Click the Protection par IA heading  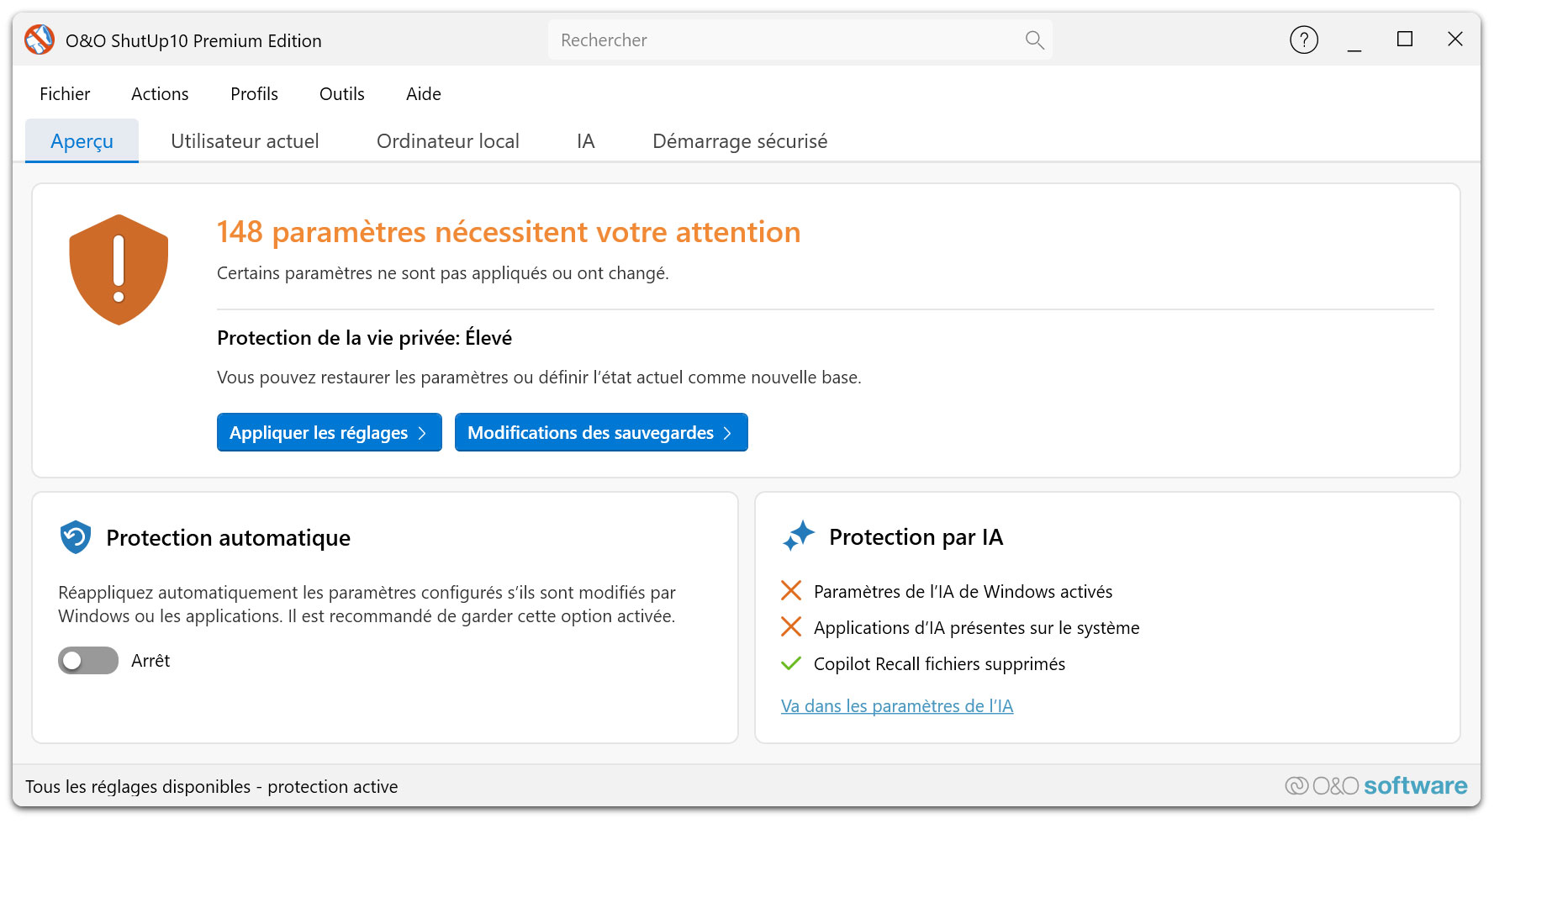tap(916, 537)
